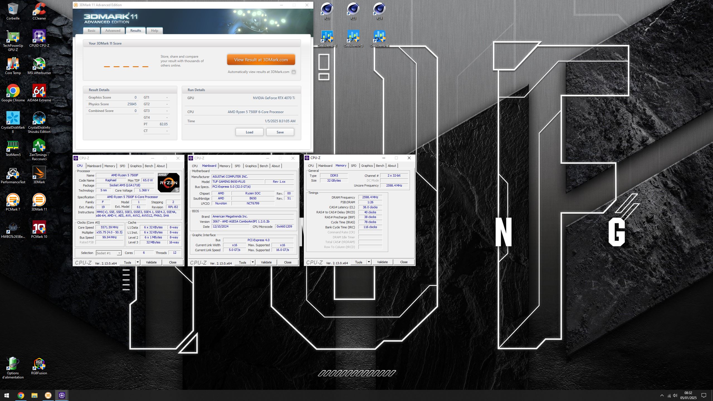Expand Tools dropdown arrow in CPU tab window

click(x=138, y=262)
